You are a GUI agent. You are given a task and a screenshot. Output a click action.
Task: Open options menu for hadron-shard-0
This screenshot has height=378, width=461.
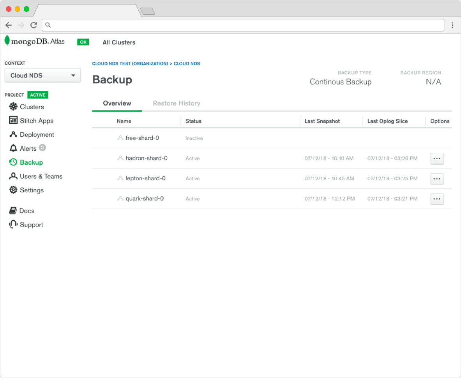click(x=437, y=158)
